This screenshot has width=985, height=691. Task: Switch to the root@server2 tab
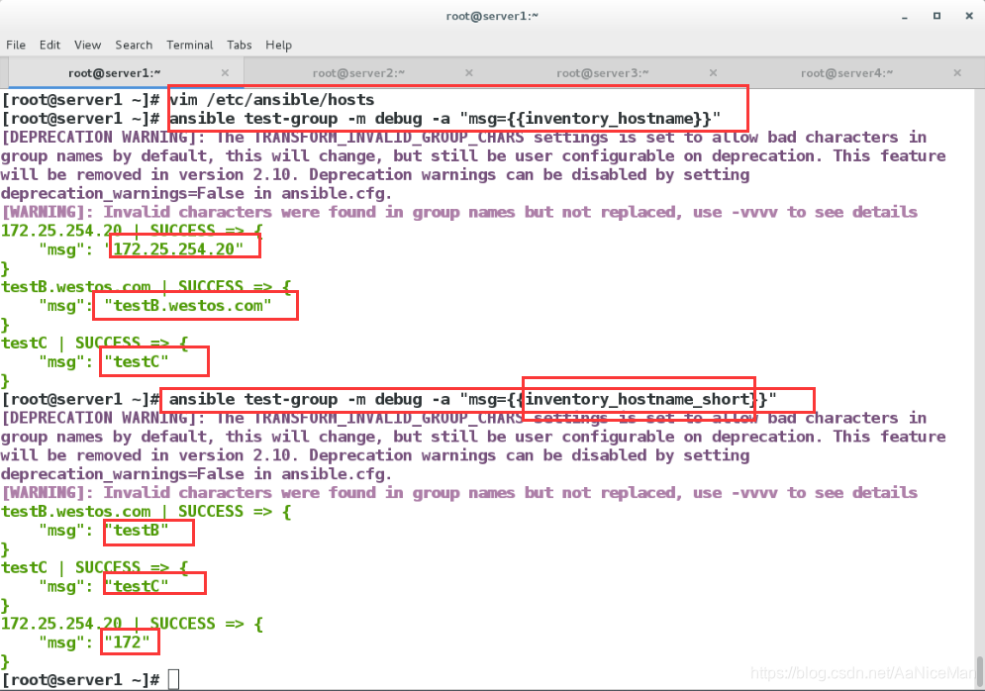coord(358,73)
